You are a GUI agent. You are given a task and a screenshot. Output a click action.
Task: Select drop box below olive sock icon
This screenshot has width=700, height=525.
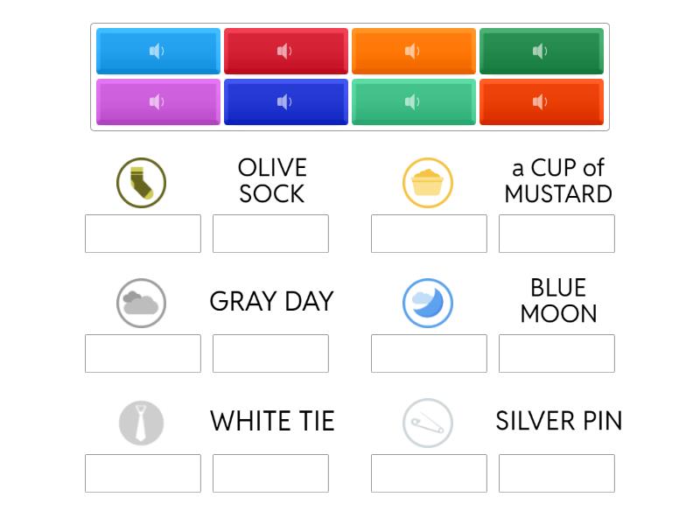pyautogui.click(x=143, y=234)
